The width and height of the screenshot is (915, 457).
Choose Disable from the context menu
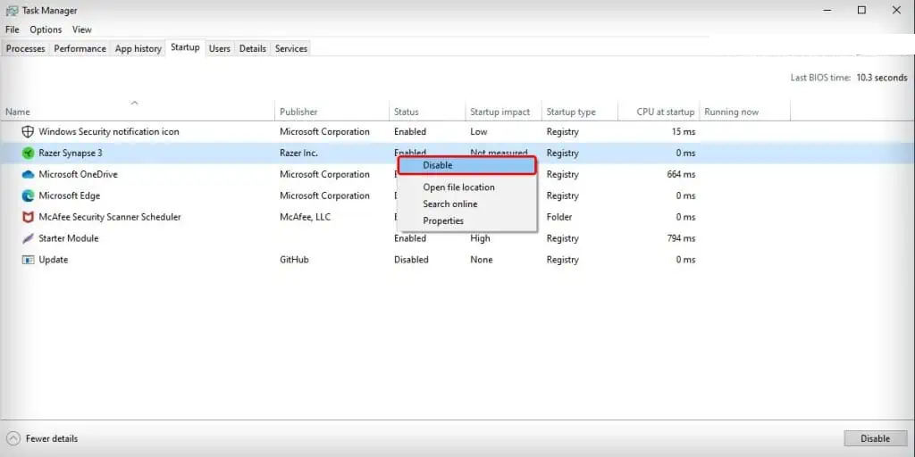pyautogui.click(x=438, y=165)
